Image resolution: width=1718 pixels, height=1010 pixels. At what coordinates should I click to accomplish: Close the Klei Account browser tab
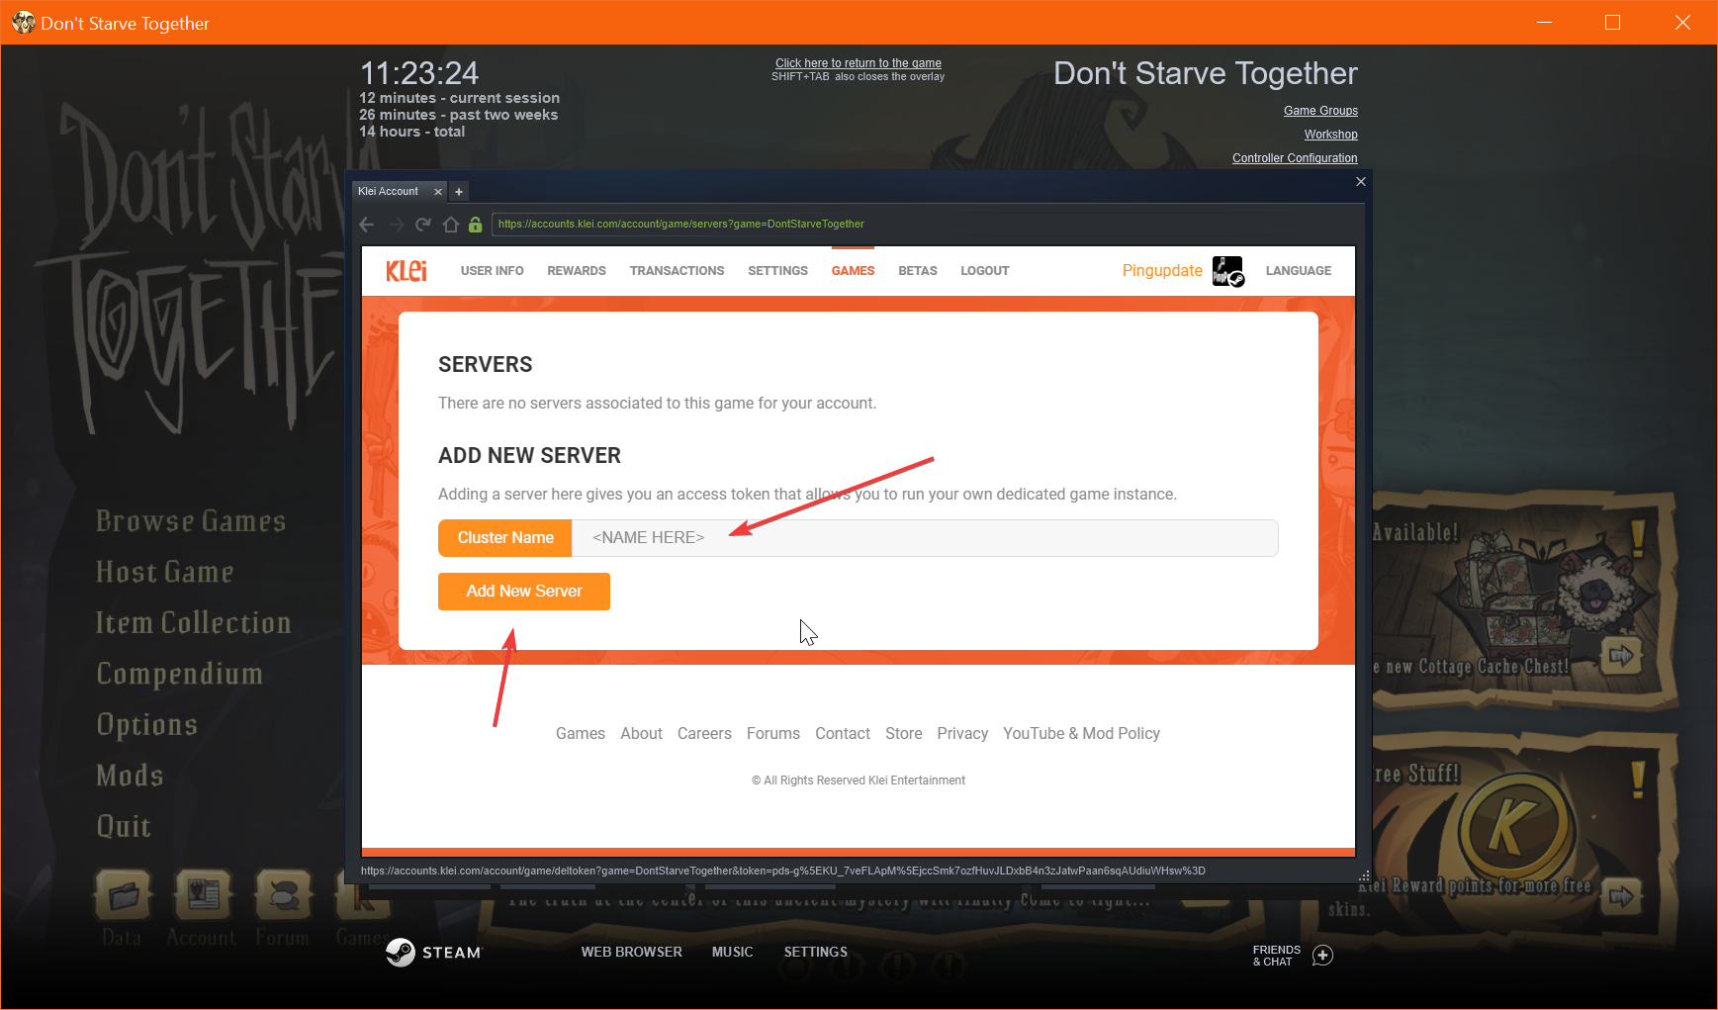438,192
